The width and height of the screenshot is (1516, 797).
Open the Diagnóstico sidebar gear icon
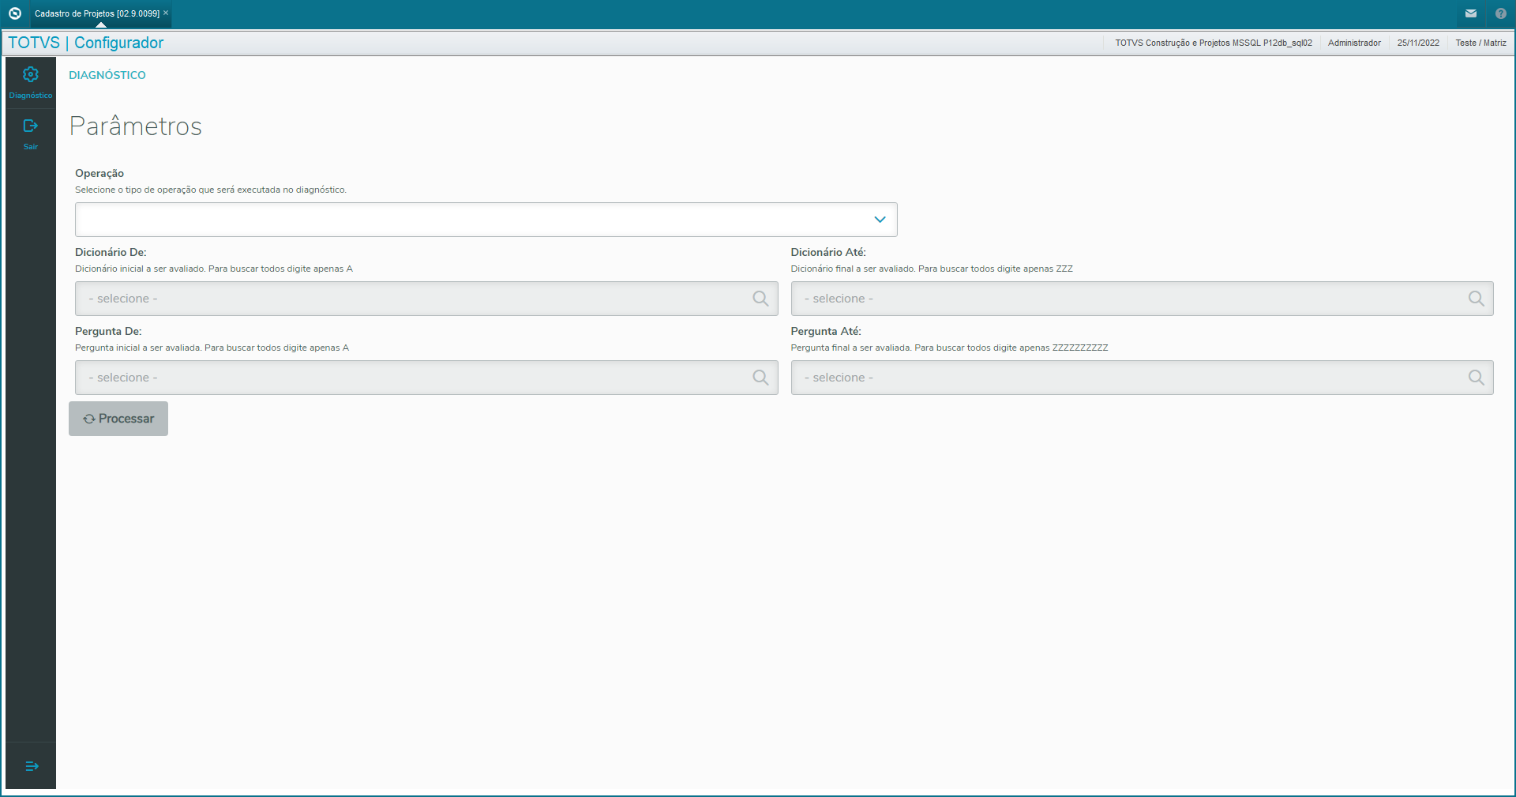click(x=31, y=74)
